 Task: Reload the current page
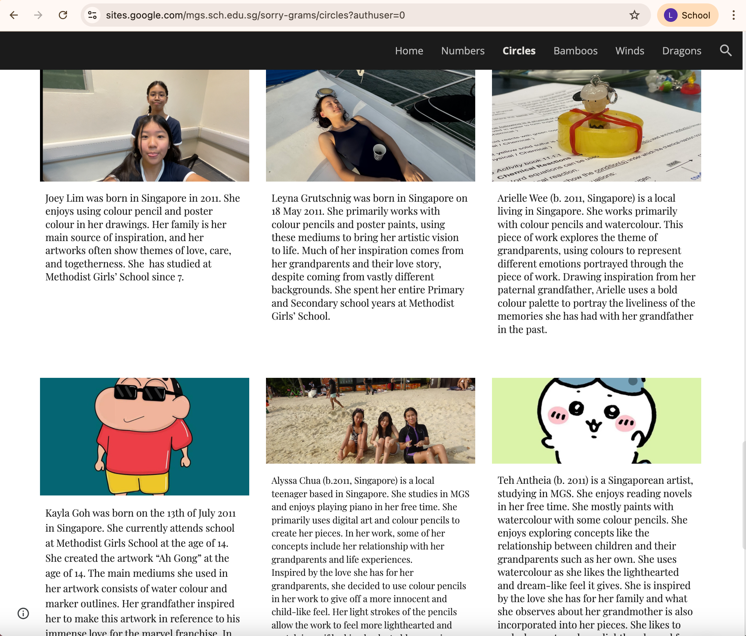[x=63, y=15]
